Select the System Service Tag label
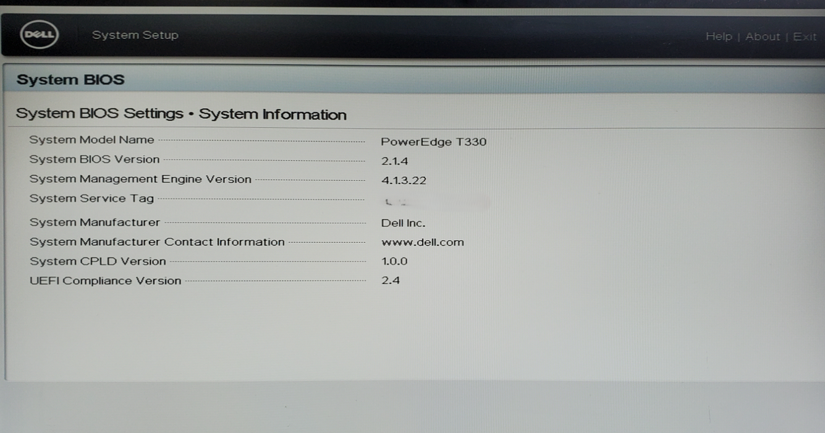This screenshot has height=433, width=825. 91,199
